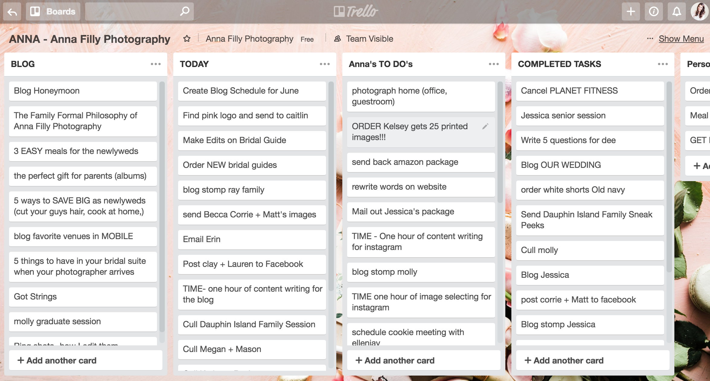Click the COMPLETED TASKS list title
The width and height of the screenshot is (710, 381).
pyautogui.click(x=560, y=64)
